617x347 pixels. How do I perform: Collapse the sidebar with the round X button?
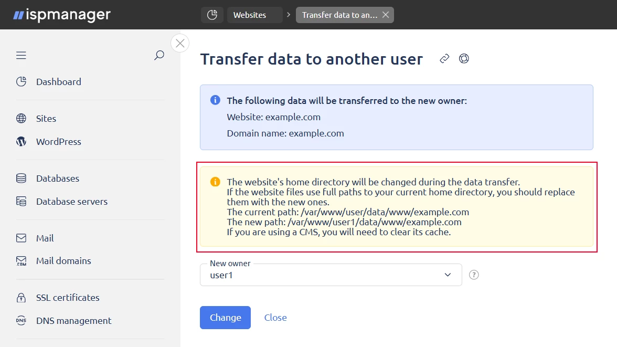180,43
